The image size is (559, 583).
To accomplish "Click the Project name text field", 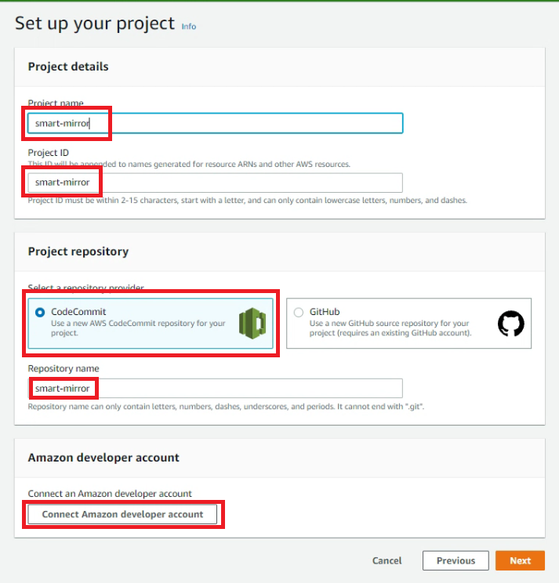I will coord(216,123).
